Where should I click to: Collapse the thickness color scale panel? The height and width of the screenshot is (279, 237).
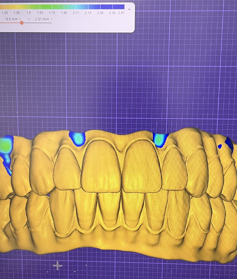tap(129, 9)
